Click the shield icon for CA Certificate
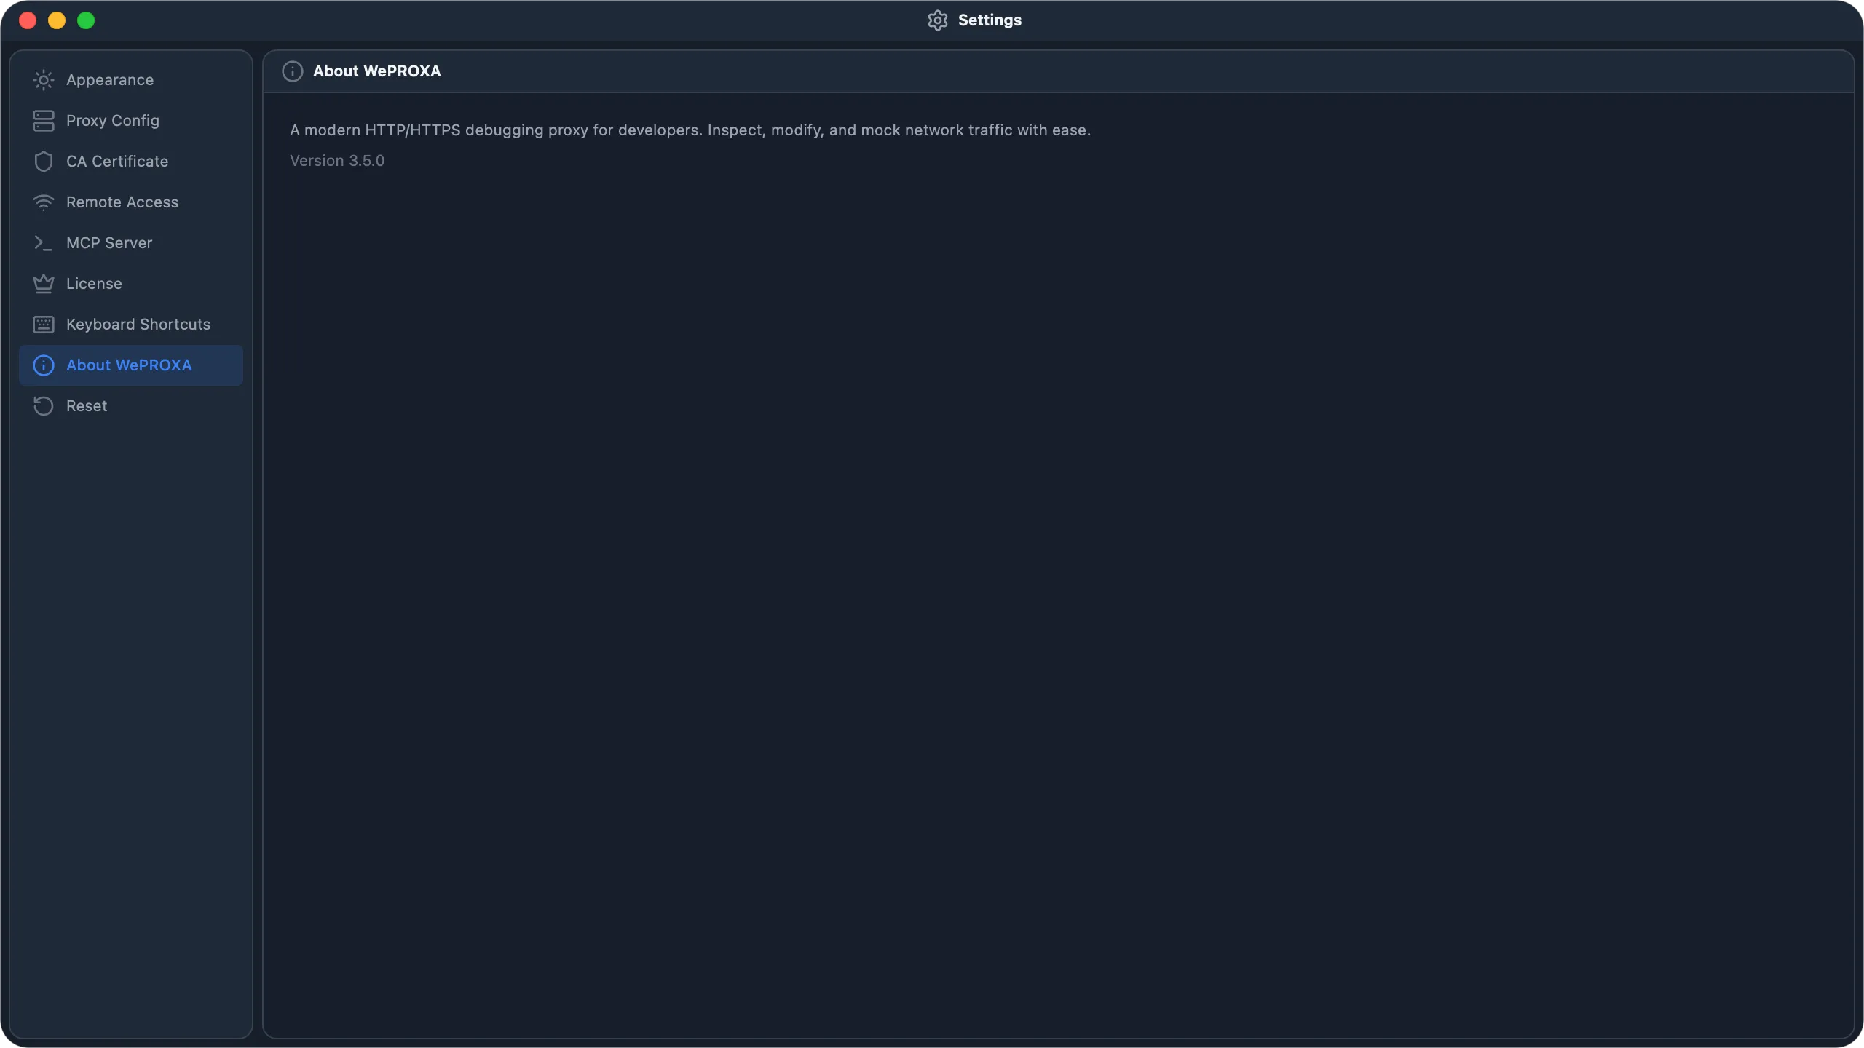Image resolution: width=1864 pixels, height=1048 pixels. [x=44, y=162]
